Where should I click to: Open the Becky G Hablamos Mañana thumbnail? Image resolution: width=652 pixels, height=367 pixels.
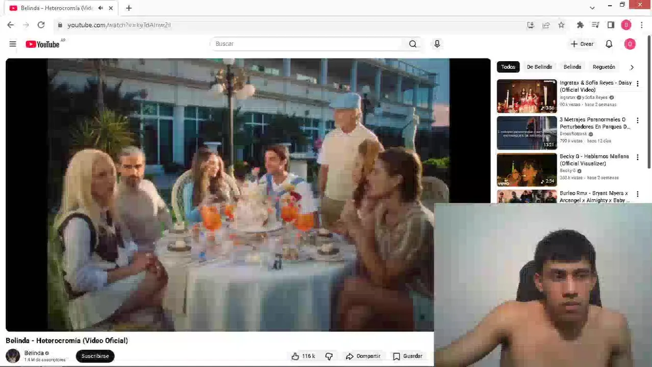click(526, 170)
